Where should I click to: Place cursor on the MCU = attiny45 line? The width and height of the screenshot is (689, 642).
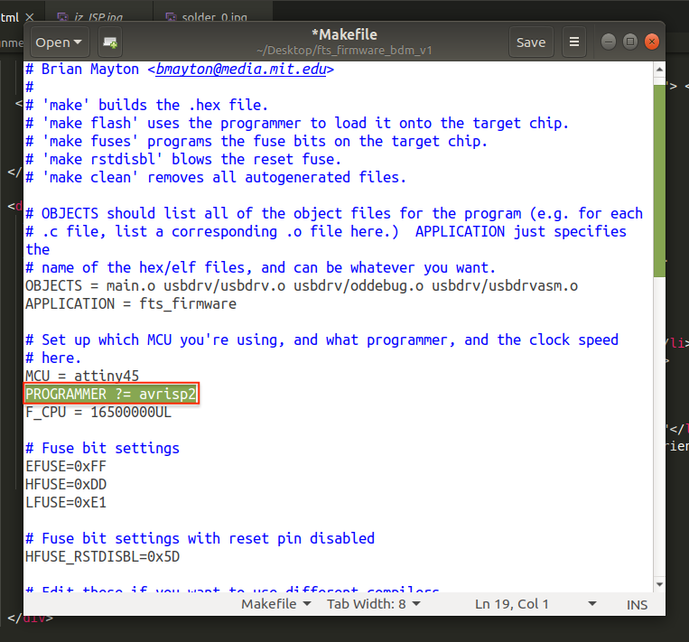coord(82,376)
